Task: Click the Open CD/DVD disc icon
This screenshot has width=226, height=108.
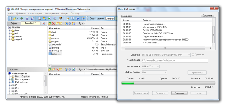Action: pyautogui.click(x=22, y=19)
